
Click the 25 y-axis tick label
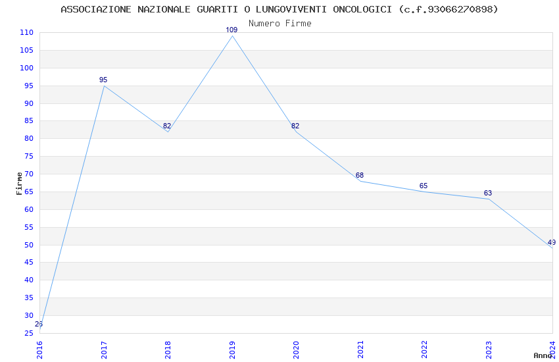tap(28, 333)
